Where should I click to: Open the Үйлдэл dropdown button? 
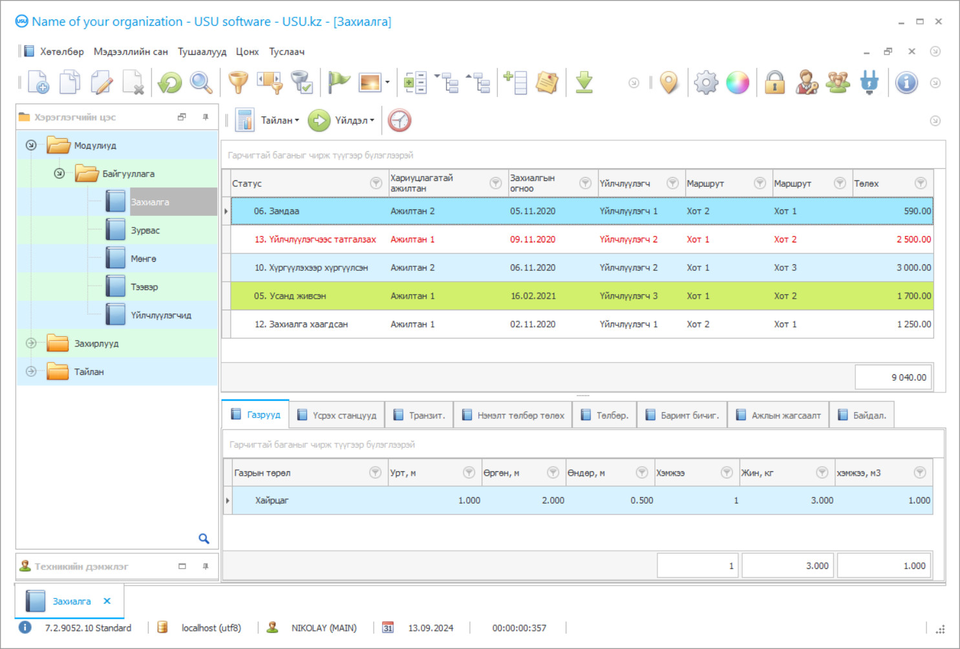342,120
